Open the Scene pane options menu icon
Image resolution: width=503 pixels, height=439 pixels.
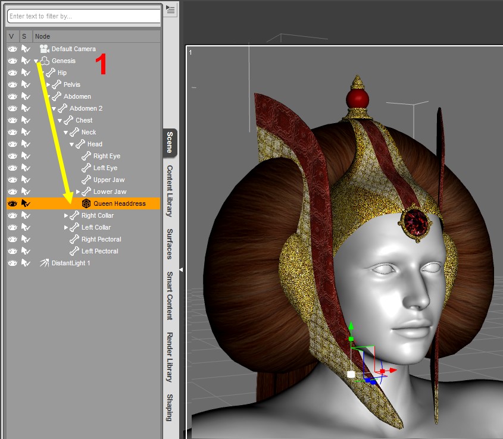tap(170, 10)
